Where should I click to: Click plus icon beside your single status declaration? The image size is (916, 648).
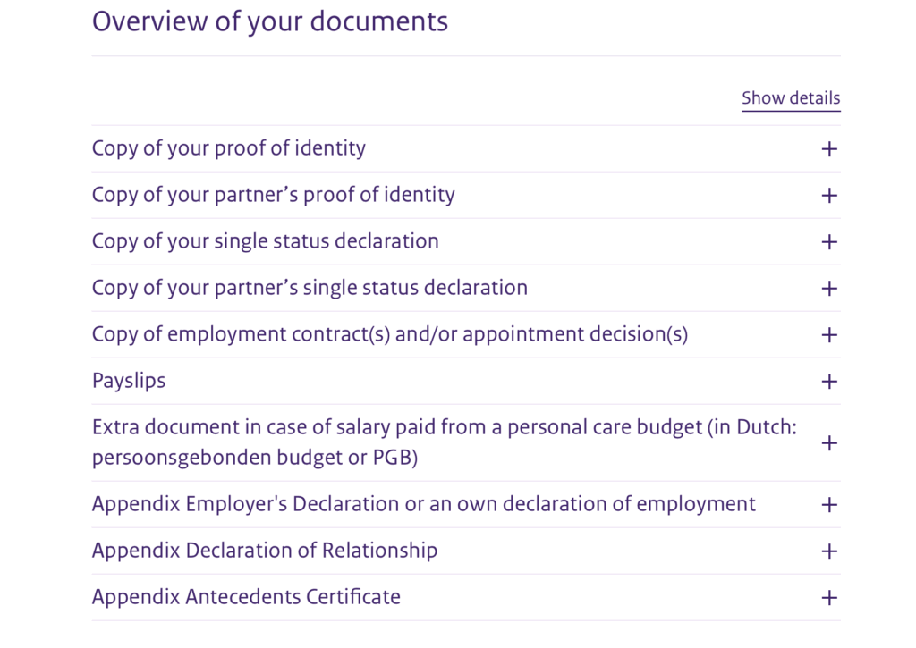(x=829, y=242)
